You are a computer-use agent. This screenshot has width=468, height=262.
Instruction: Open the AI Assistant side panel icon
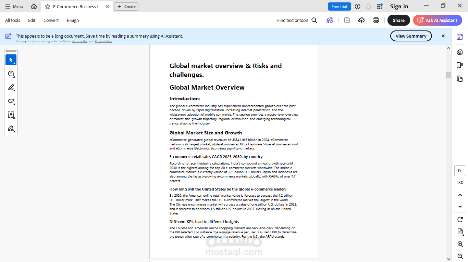pyautogui.click(x=460, y=37)
